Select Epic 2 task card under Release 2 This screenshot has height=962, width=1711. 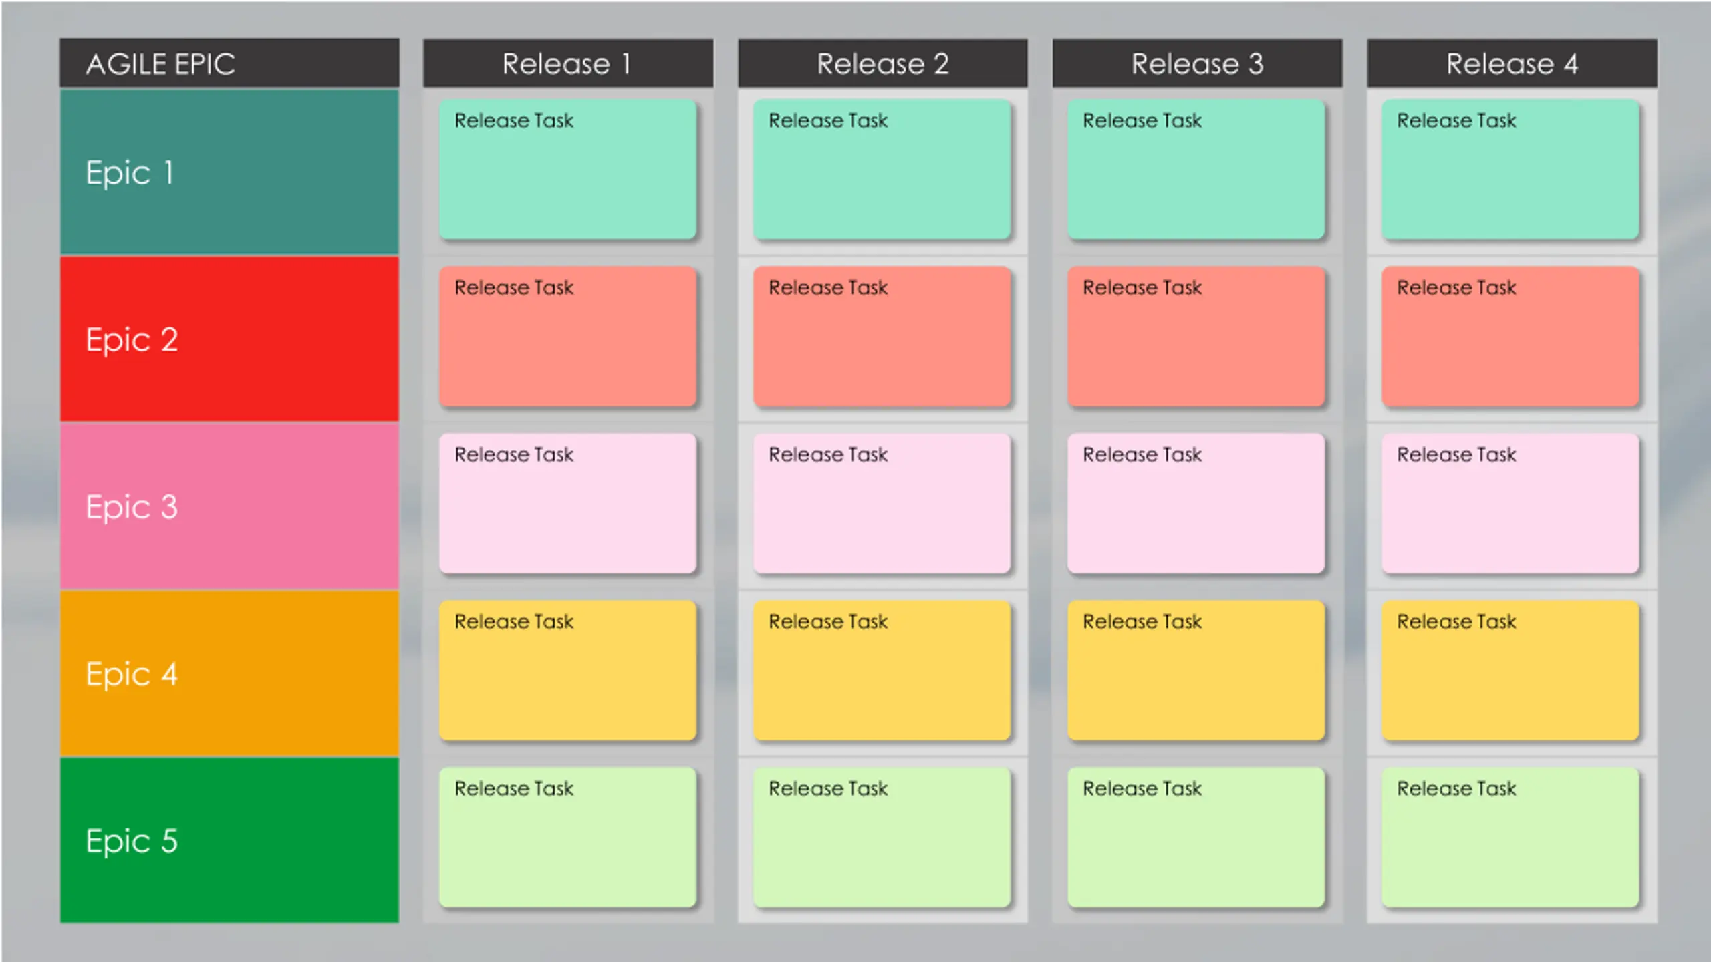882,336
